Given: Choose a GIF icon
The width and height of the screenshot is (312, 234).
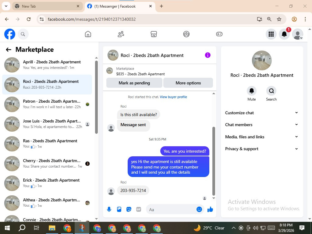Looking at the screenshot, I should 139,209.
